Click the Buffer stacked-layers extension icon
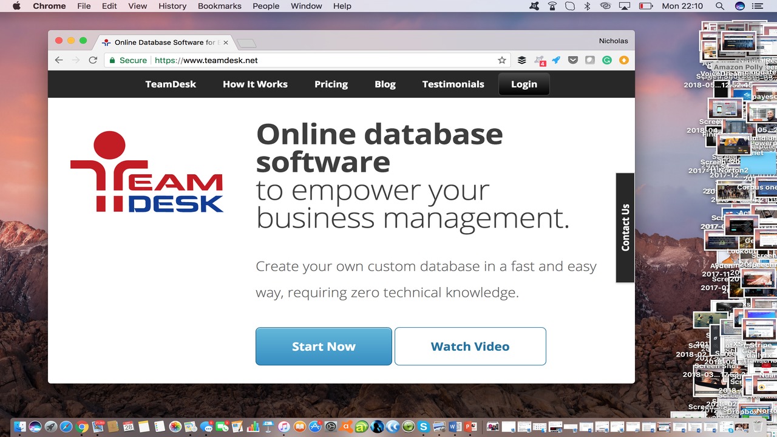 click(522, 60)
